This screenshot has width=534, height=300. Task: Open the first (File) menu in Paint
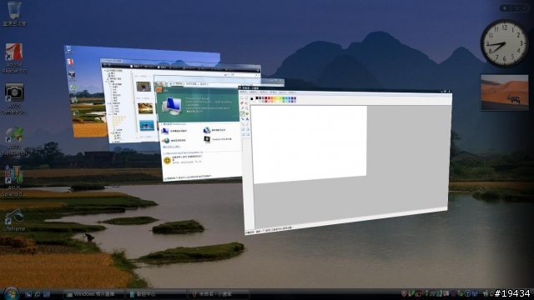click(244, 92)
